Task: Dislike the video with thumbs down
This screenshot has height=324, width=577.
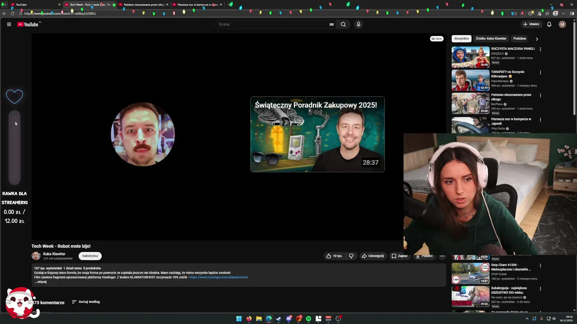Action: [x=351, y=256]
